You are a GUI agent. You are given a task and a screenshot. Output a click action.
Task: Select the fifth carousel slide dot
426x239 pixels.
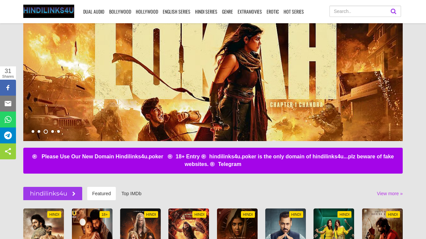click(x=59, y=131)
